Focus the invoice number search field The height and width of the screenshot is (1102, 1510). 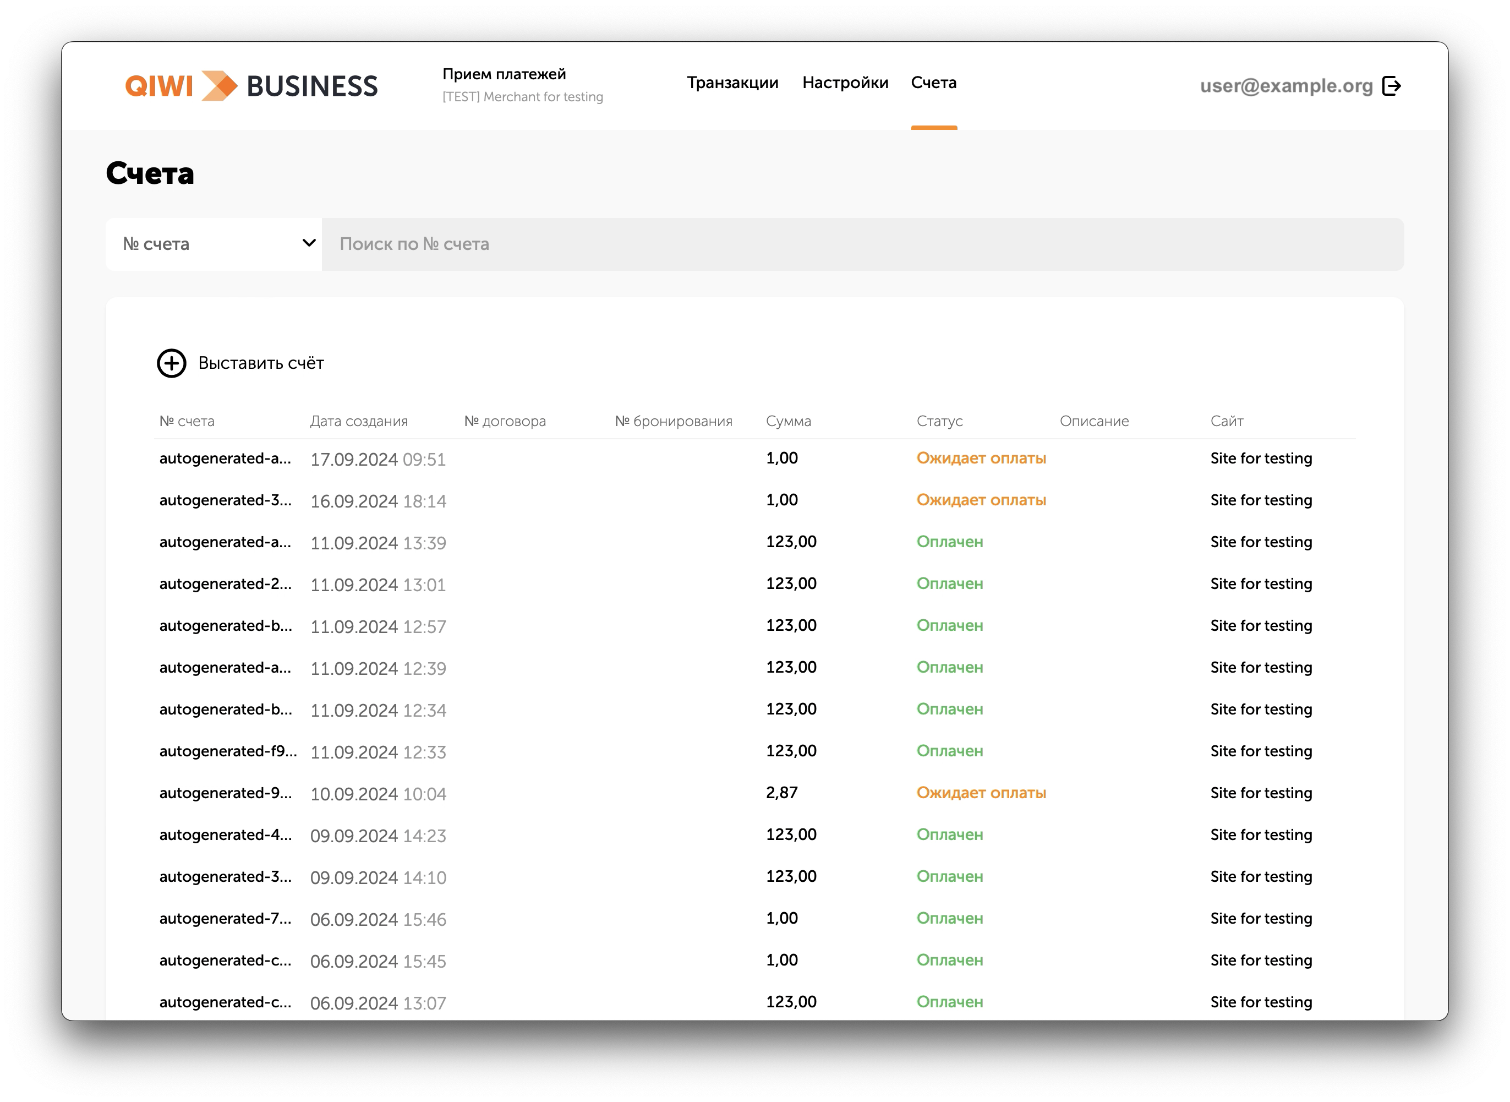862,244
